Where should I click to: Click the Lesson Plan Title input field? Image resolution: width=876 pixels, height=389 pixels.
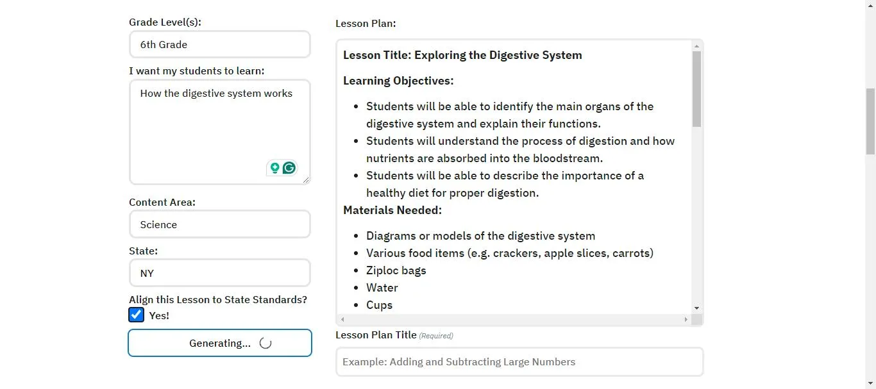click(x=519, y=361)
